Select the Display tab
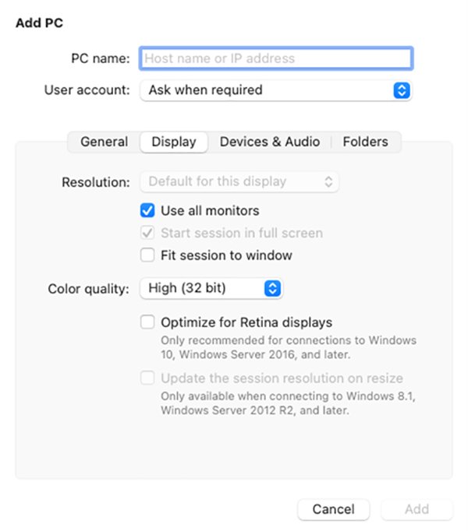This screenshot has width=468, height=531. pos(173,142)
